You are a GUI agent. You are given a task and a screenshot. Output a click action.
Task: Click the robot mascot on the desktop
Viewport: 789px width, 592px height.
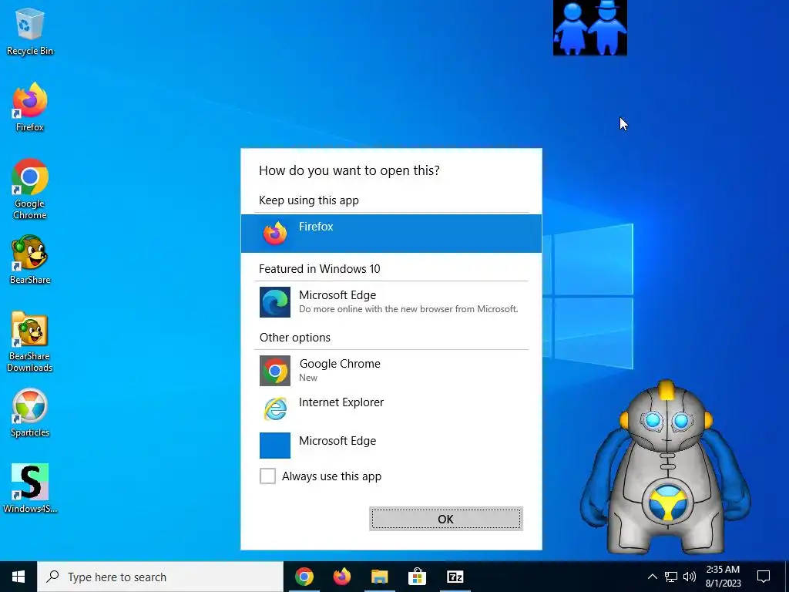pos(665,467)
